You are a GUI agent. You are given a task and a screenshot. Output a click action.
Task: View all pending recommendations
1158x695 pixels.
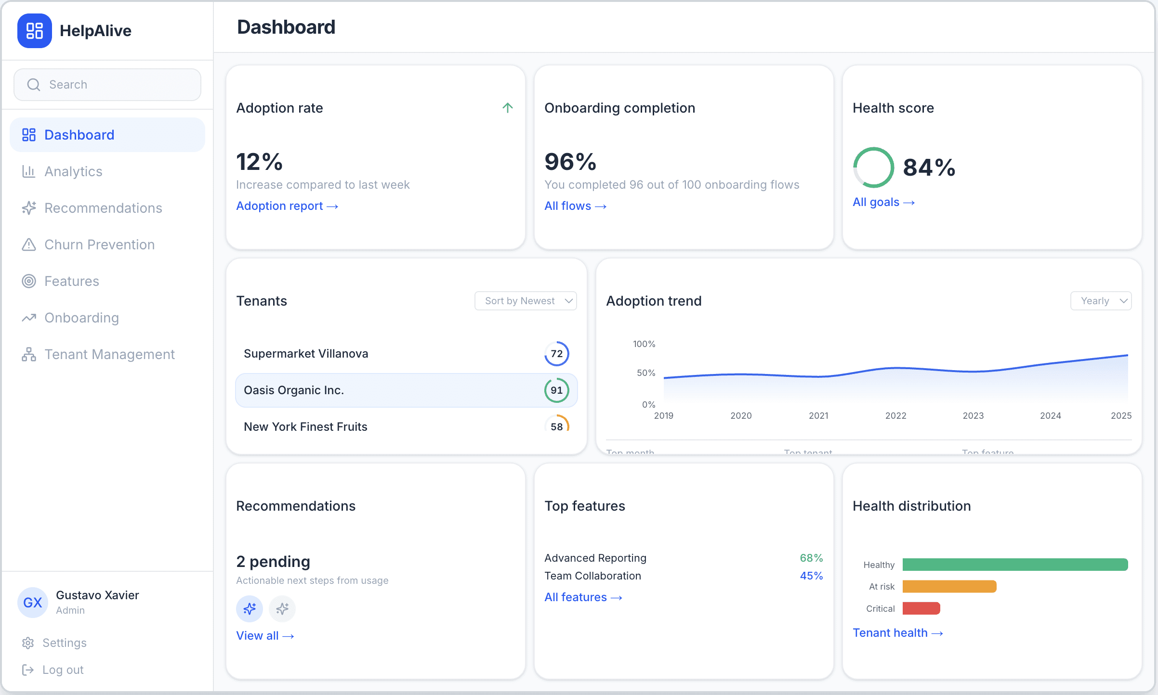264,635
